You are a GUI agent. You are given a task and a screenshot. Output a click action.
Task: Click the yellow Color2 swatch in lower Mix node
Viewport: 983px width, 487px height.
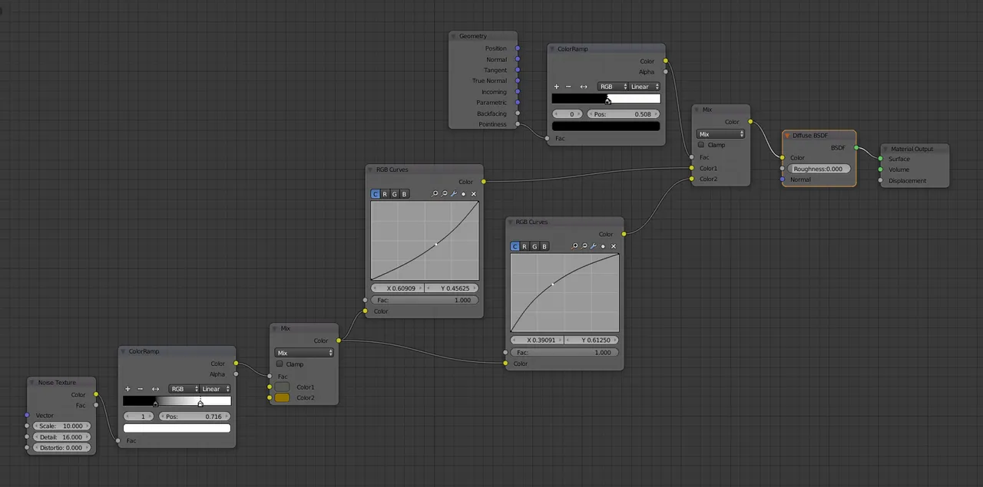click(282, 398)
